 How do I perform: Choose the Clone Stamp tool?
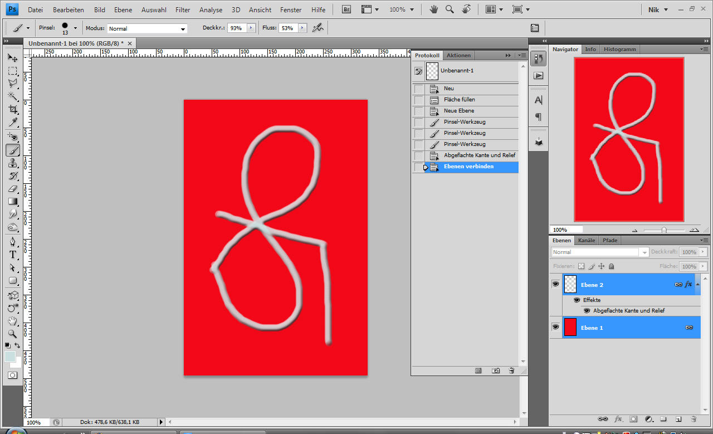13,163
